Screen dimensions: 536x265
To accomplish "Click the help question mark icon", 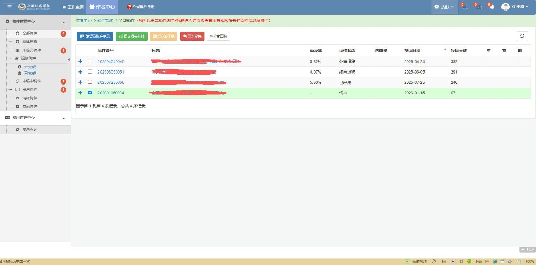I will (x=129, y=7).
